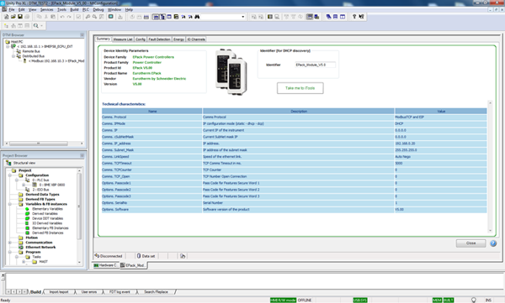This screenshot has height=303, width=505.
Task: Open the Debug menu
Action: coord(98,9)
